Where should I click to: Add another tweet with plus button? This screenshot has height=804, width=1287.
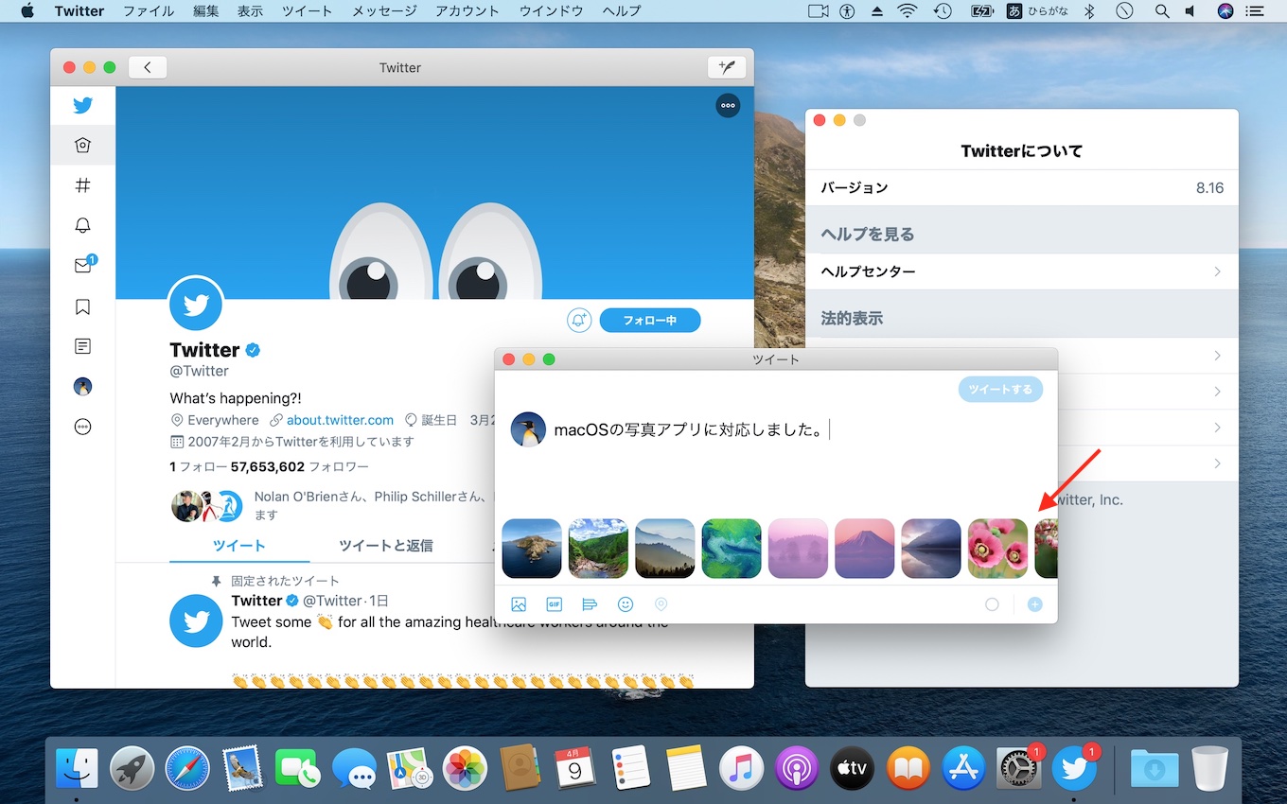point(1035,604)
